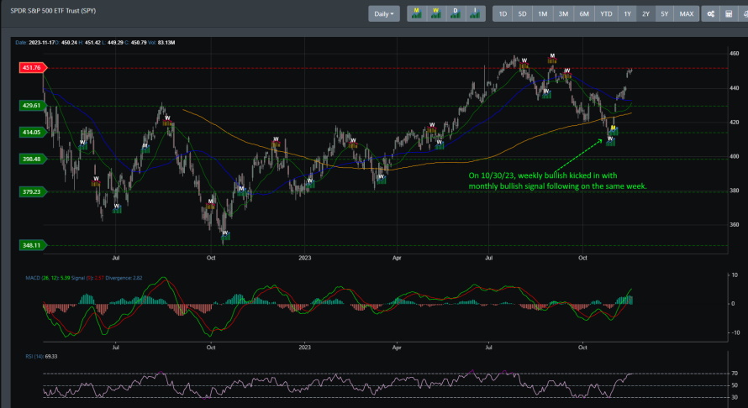The width and height of the screenshot is (748, 408).
Task: Choose the 6M range button
Action: pos(584,13)
